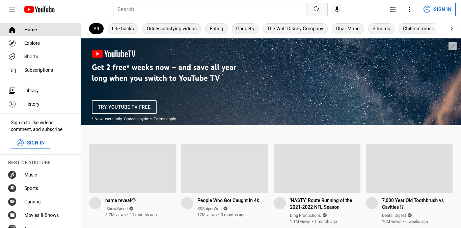
Task: Click the IShowSpeed channel name
Action: point(116,209)
